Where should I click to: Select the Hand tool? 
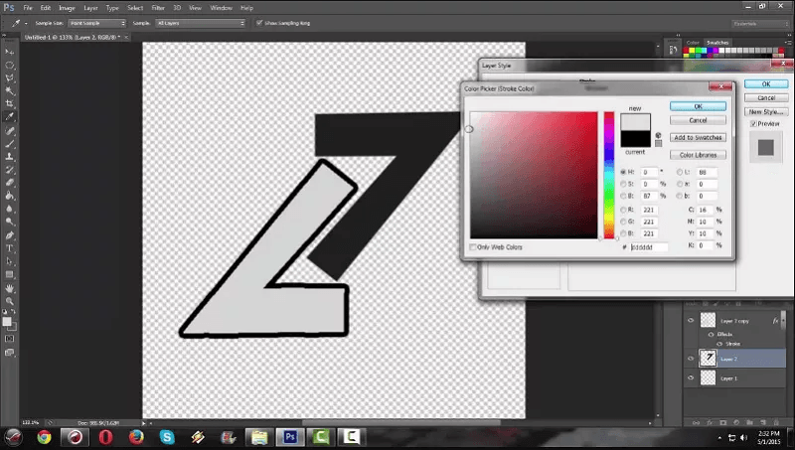(9, 288)
